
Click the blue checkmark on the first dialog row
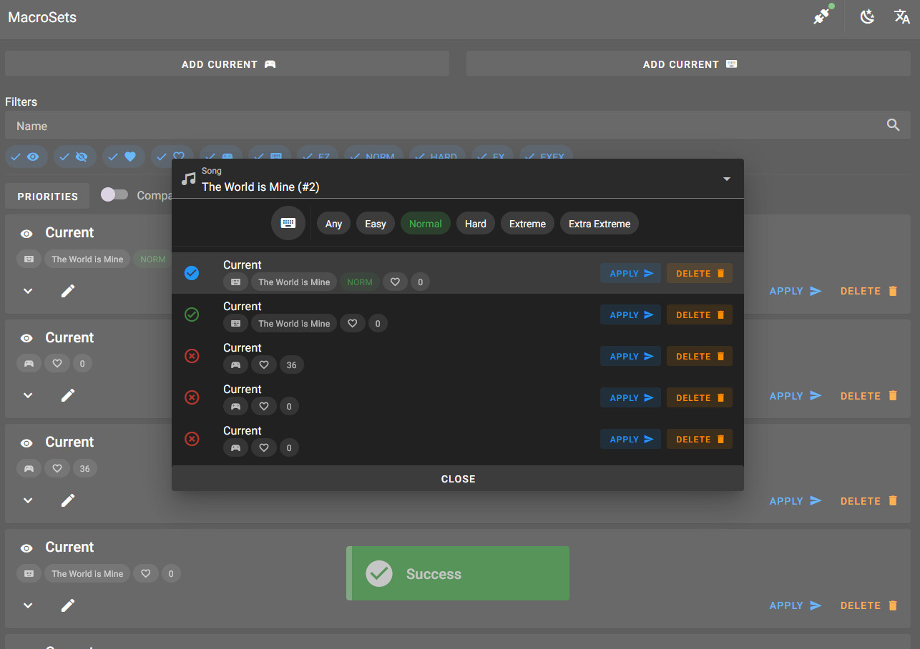pos(192,273)
